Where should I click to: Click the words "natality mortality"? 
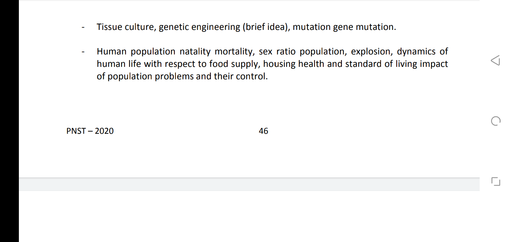[x=217, y=52]
